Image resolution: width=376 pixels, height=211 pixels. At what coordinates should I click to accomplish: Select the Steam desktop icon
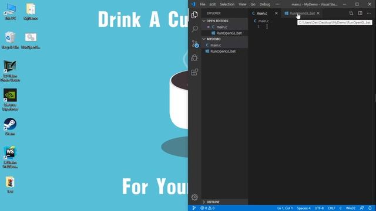pos(10,127)
